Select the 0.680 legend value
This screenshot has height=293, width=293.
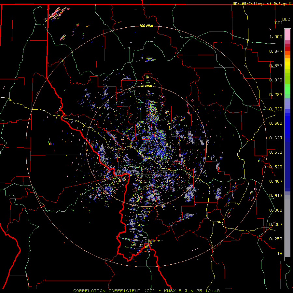pyautogui.click(x=276, y=123)
